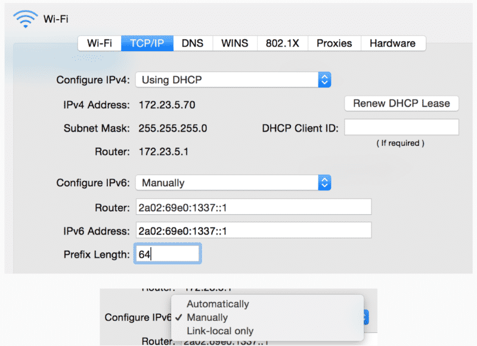Open the Configure IPv4 stepper arrows
Image resolution: width=477 pixels, height=346 pixels.
point(324,79)
